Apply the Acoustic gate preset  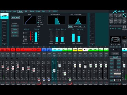pos(15,32)
